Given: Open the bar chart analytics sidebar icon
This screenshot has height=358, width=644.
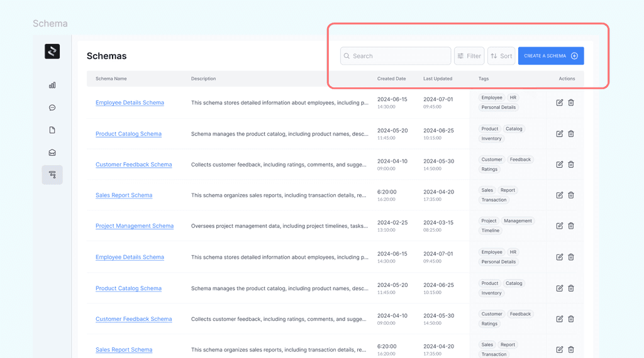Looking at the screenshot, I should [52, 85].
